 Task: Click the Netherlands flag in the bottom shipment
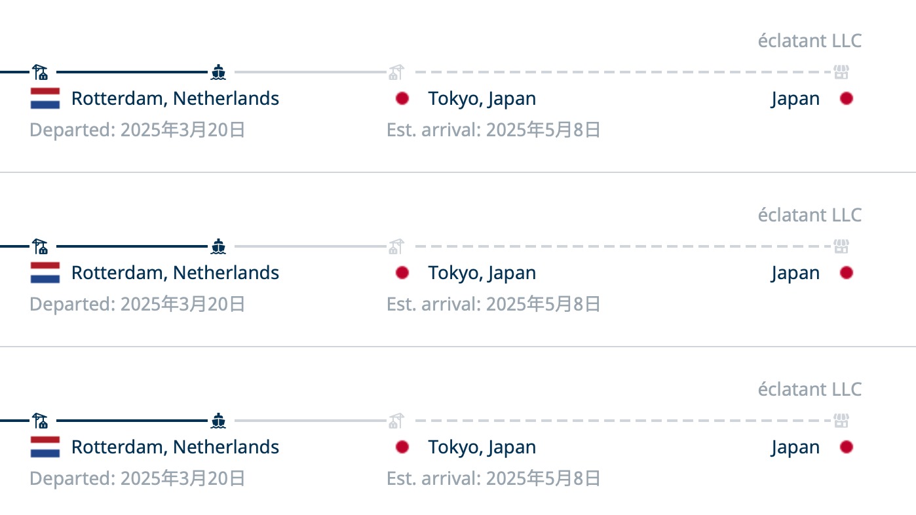tap(45, 447)
